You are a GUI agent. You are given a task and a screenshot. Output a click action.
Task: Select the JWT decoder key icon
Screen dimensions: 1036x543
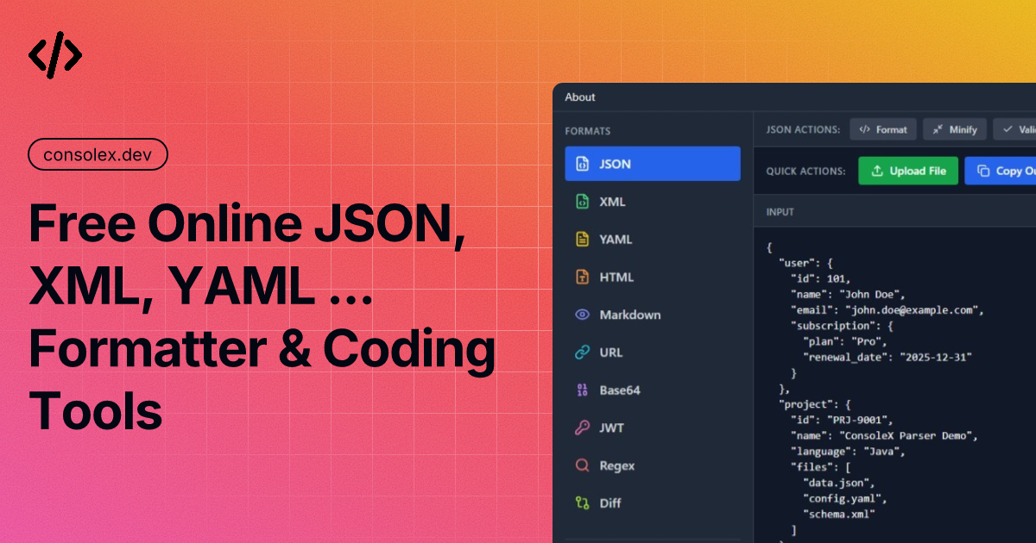pos(582,428)
